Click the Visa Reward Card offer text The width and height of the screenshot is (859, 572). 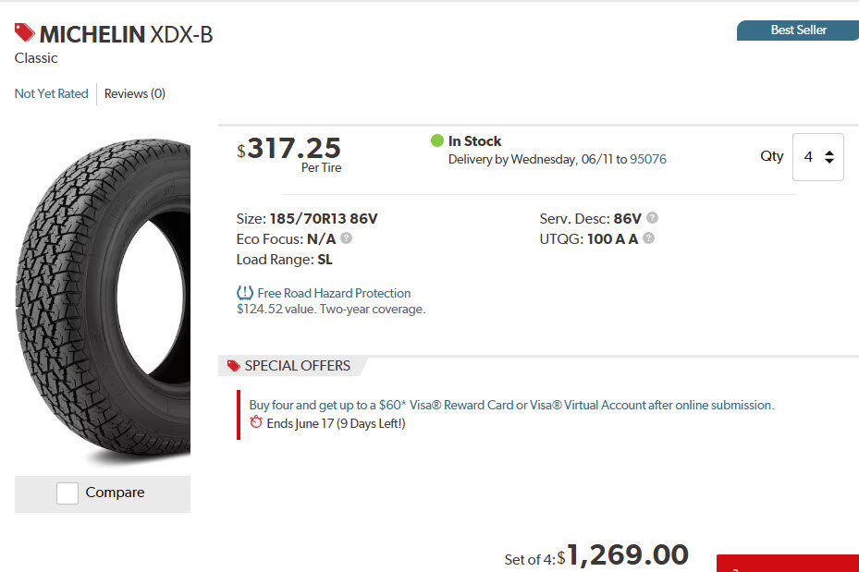tap(511, 405)
